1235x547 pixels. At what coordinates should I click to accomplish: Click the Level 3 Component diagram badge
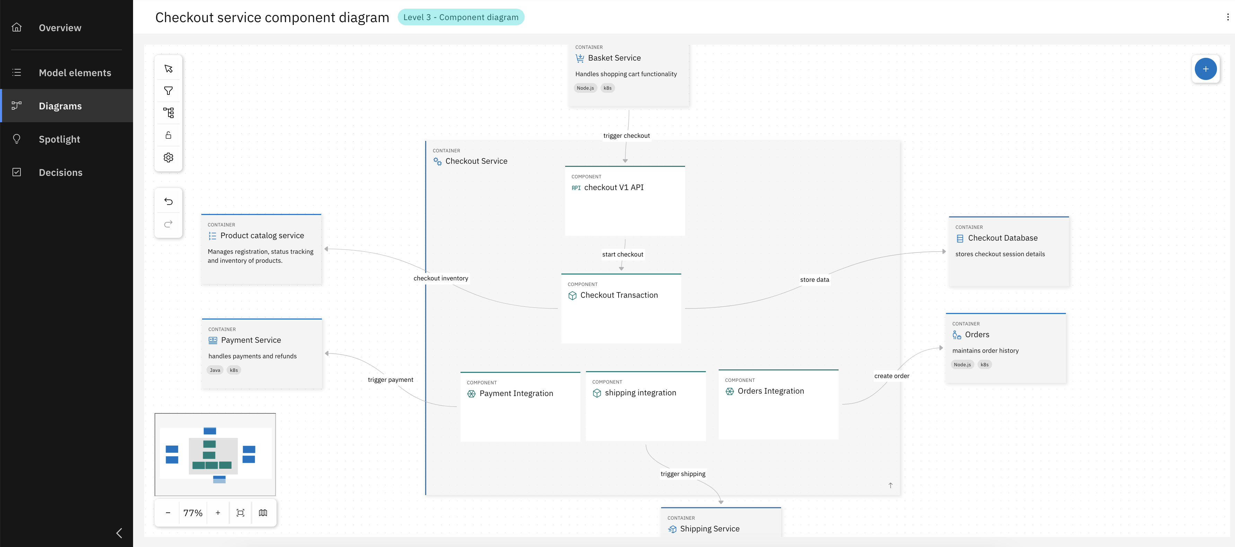460,17
